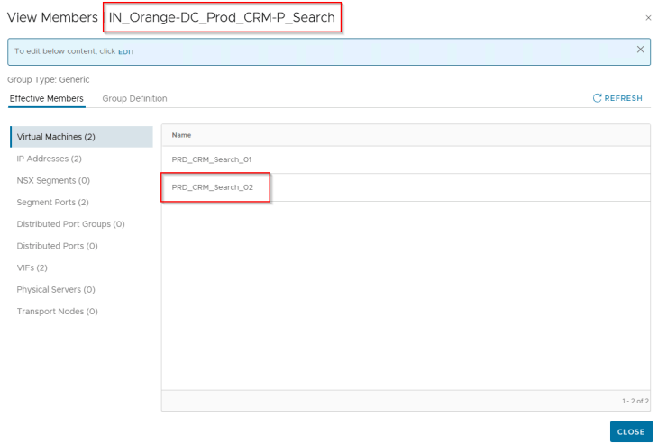This screenshot has width=658, height=444.
Task: View Transport Nodes (0) category
Action: tap(57, 312)
